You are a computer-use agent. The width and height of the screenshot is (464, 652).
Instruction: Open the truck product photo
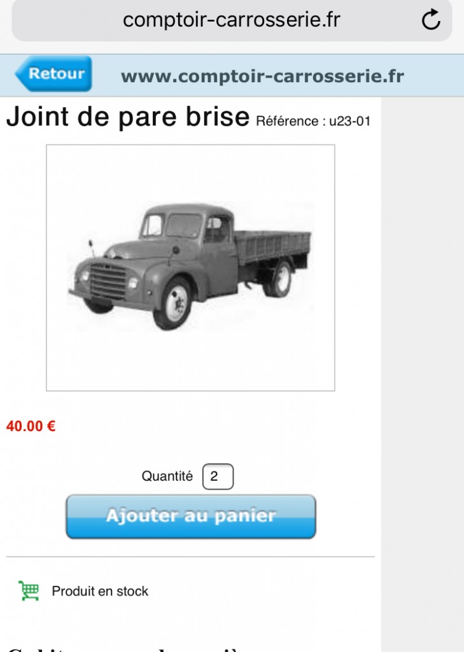click(x=190, y=268)
